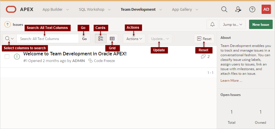The height and width of the screenshot is (129, 275).
Task: Go to App Builder
Action: pos(52,10)
